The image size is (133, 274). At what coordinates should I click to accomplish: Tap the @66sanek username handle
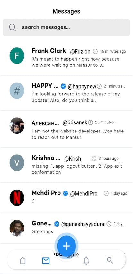(75, 123)
